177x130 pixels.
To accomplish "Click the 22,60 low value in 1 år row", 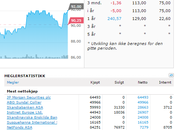I will [165, 19].
